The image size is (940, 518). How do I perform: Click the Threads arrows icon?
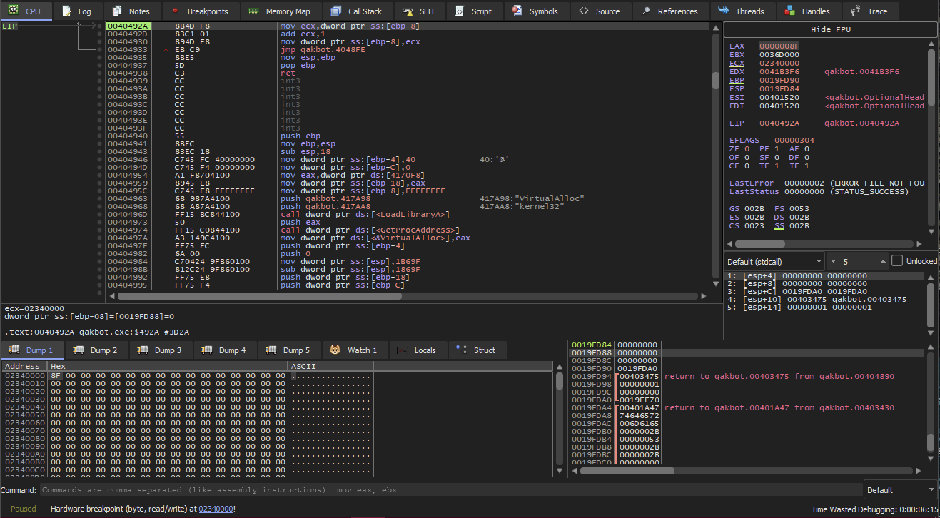point(723,10)
